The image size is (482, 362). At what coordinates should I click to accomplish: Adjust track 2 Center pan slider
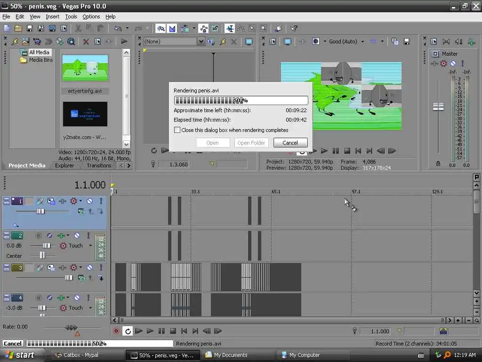pos(42,255)
